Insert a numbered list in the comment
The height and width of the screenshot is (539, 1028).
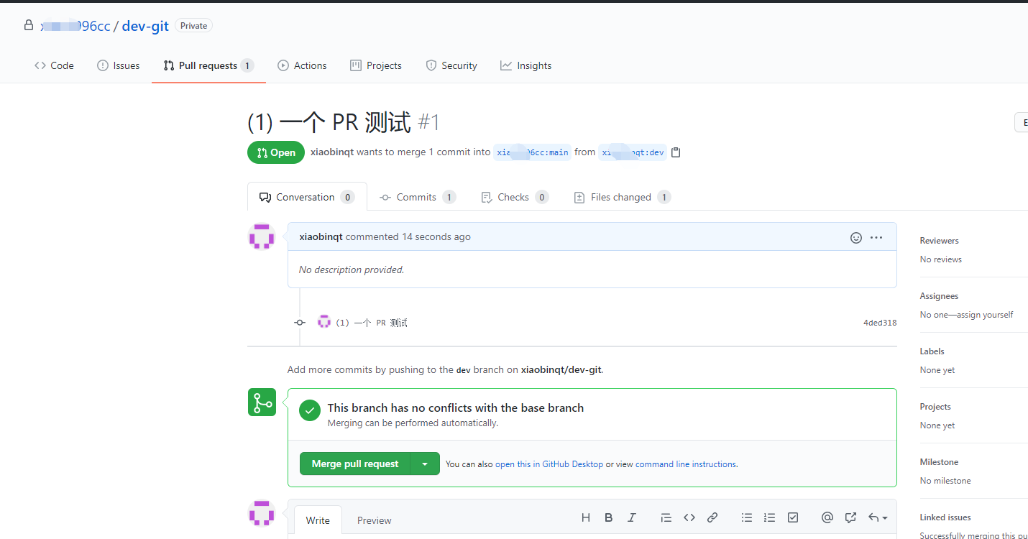tap(769, 517)
